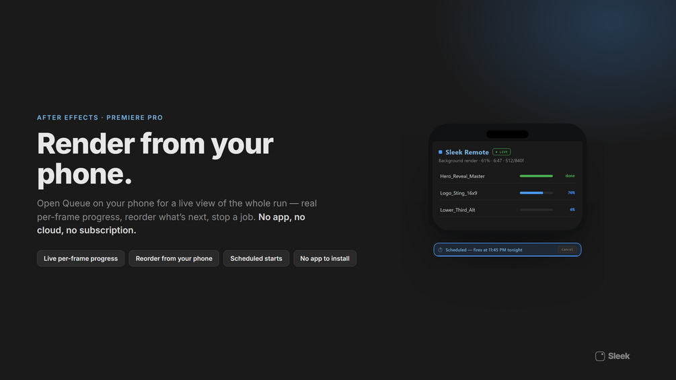Click 'Scheduled — fires at 11:45 PM tonight' text

[x=484, y=250]
